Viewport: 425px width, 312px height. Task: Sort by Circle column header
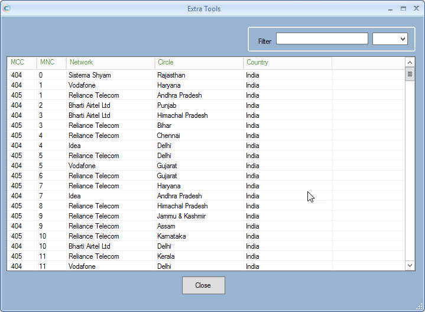(199, 62)
